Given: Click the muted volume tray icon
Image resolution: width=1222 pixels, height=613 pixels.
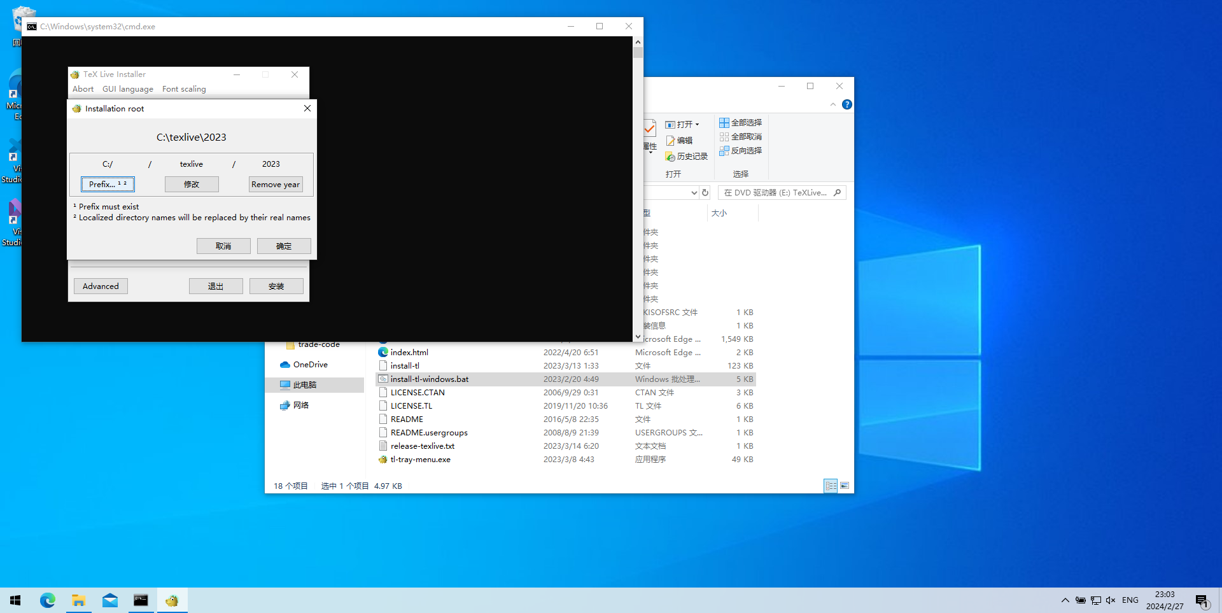Looking at the screenshot, I should (x=1111, y=600).
